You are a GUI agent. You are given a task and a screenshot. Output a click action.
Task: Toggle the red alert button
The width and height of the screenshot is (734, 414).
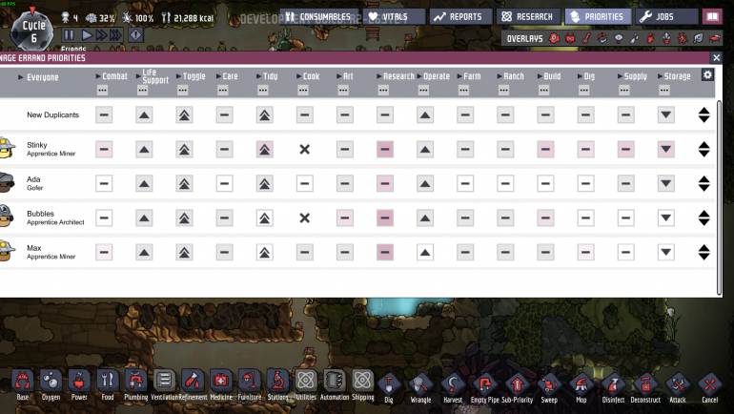135,34
